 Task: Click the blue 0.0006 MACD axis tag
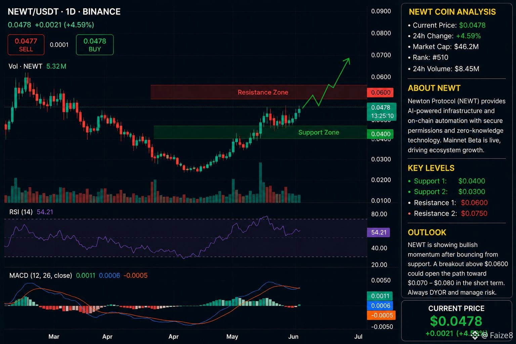tap(380, 306)
